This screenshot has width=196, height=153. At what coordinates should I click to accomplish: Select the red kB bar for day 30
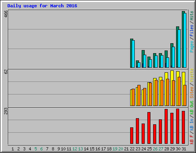178,126
